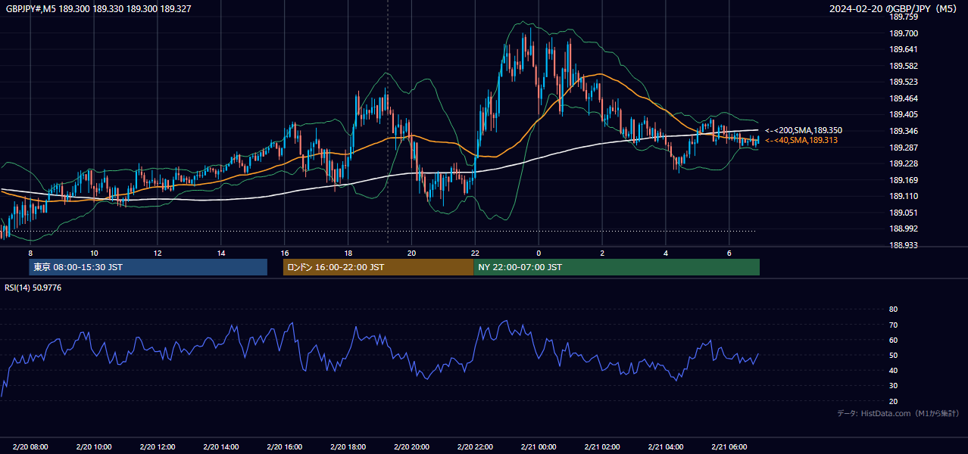Click the bottom time label 2/20 18:00
This screenshot has height=454, width=968.
coord(348,447)
